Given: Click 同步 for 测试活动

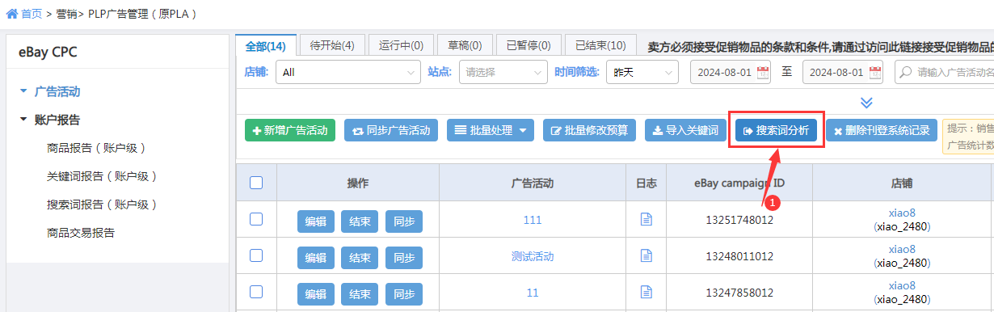Looking at the screenshot, I should (404, 259).
